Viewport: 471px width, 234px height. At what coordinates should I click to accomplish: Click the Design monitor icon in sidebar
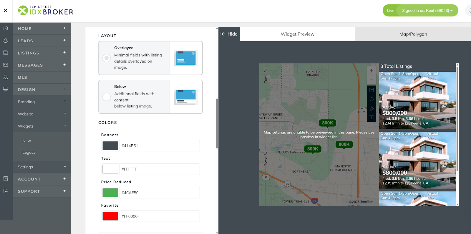tap(6, 89)
